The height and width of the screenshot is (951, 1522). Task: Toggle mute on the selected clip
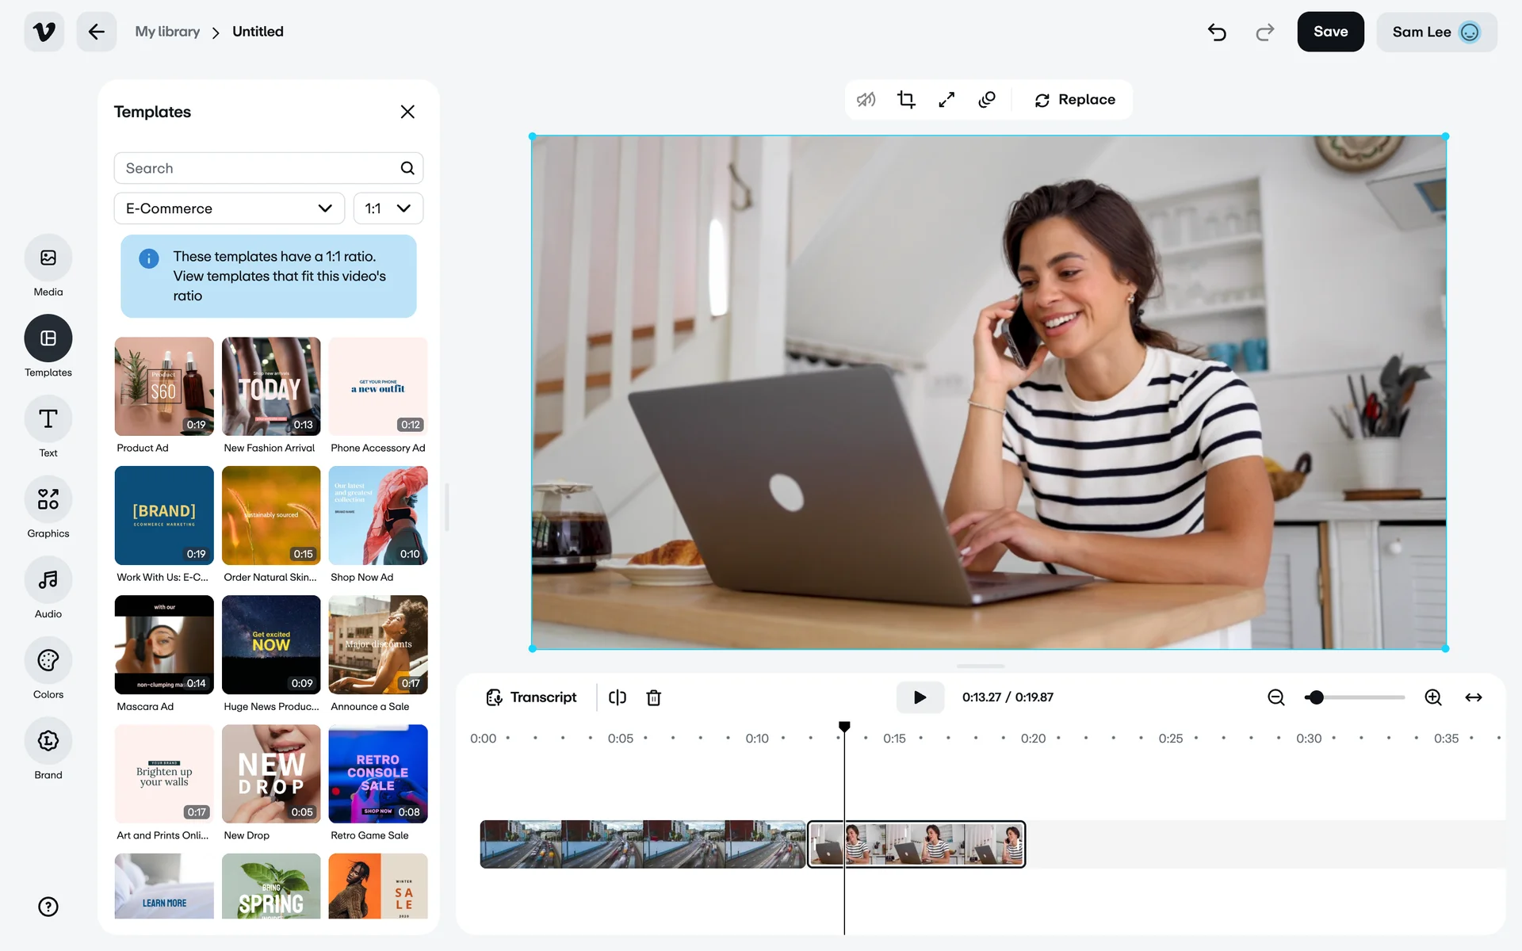pyautogui.click(x=866, y=100)
